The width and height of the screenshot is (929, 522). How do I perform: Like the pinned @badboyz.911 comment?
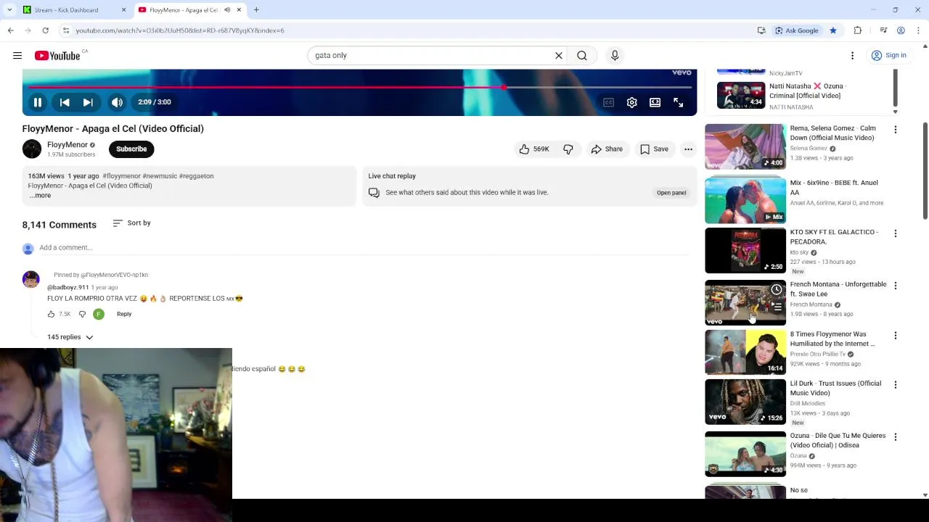point(52,314)
